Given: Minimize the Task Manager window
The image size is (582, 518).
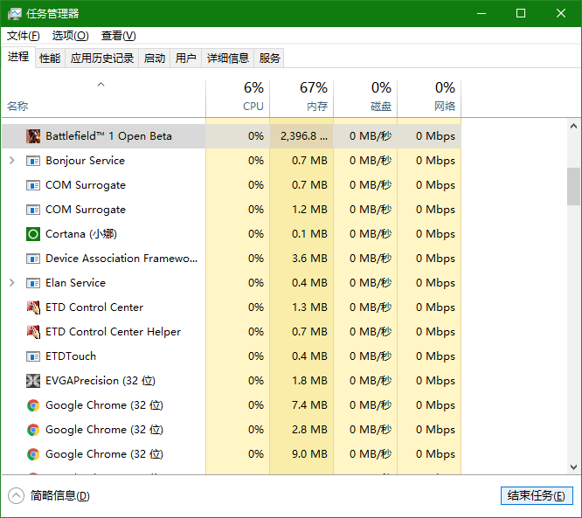Looking at the screenshot, I should click(x=482, y=14).
